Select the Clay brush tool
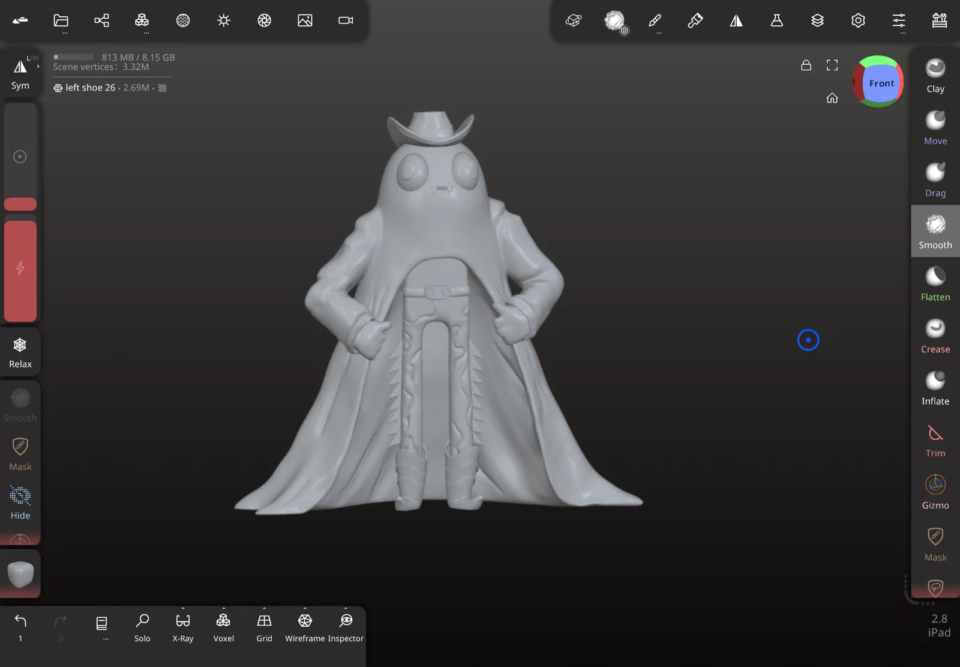 tap(935, 76)
